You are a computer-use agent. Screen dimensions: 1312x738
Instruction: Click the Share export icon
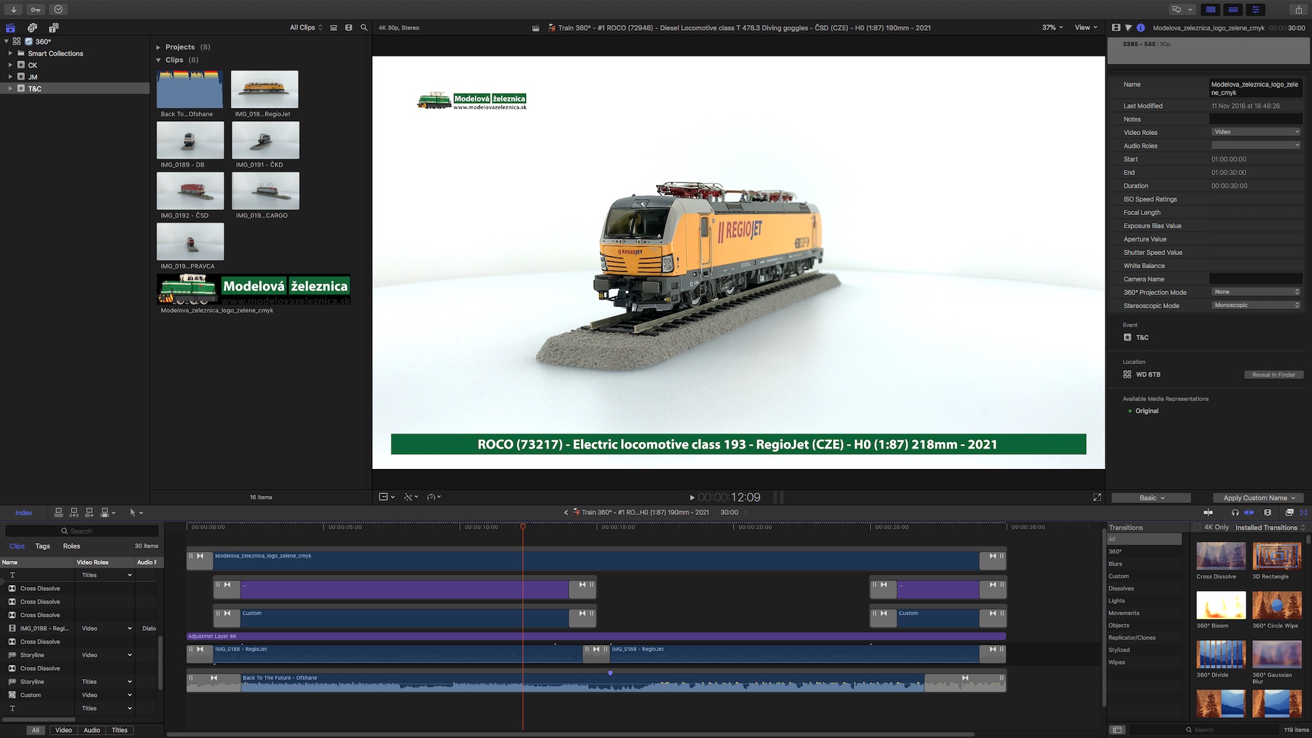[1298, 9]
